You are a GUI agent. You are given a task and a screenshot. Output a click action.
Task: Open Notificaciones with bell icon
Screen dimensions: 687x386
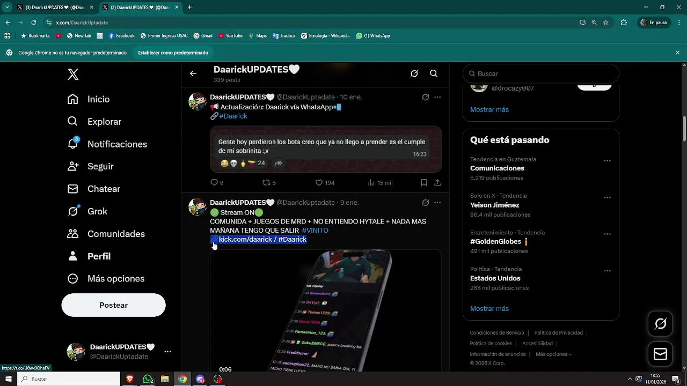click(x=107, y=144)
